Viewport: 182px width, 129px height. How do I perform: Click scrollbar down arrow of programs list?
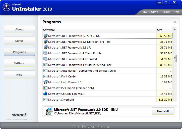coord(175,100)
